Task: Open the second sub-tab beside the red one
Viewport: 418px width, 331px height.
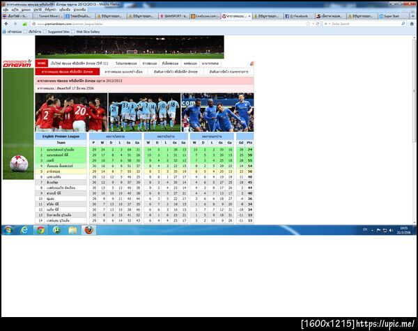Action: (x=123, y=72)
